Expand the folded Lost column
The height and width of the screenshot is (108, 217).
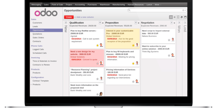[185, 29]
